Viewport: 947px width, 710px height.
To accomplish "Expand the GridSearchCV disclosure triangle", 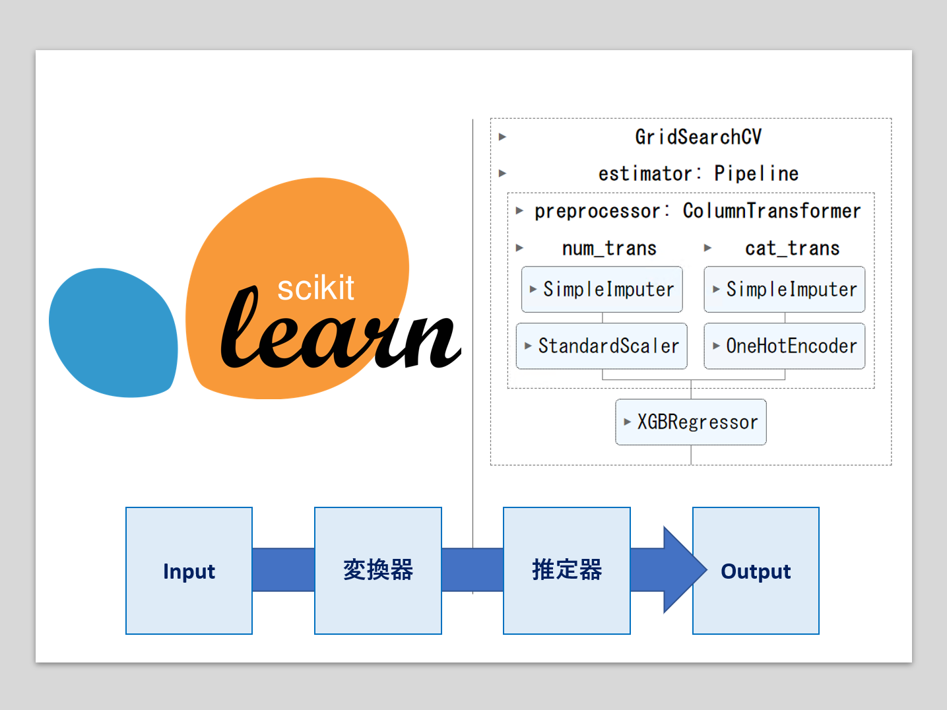I will (503, 137).
